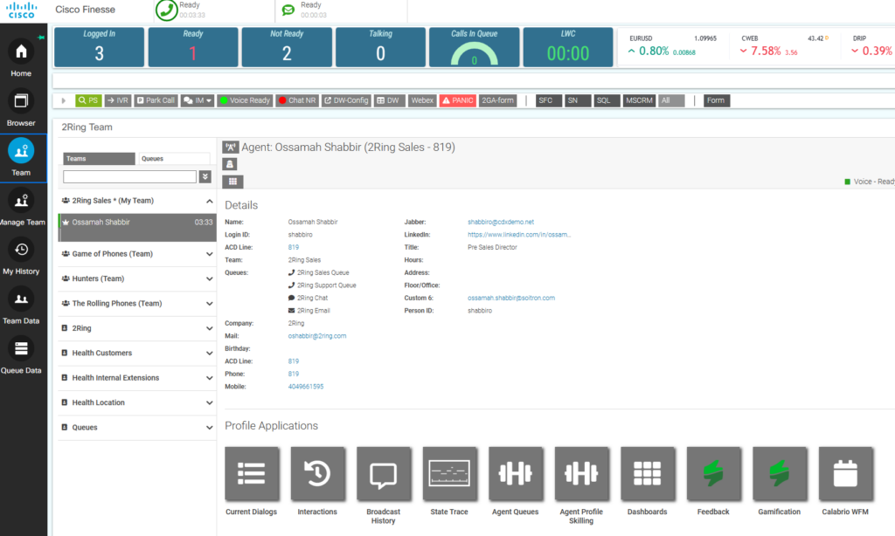The width and height of the screenshot is (895, 536).
Task: Launch the Calabrio WFM application
Action: 845,474
